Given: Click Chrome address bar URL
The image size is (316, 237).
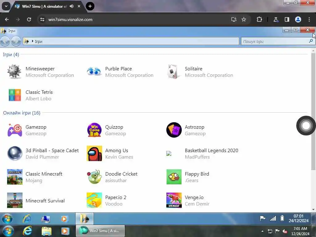Looking at the screenshot, I should click(x=70, y=19).
